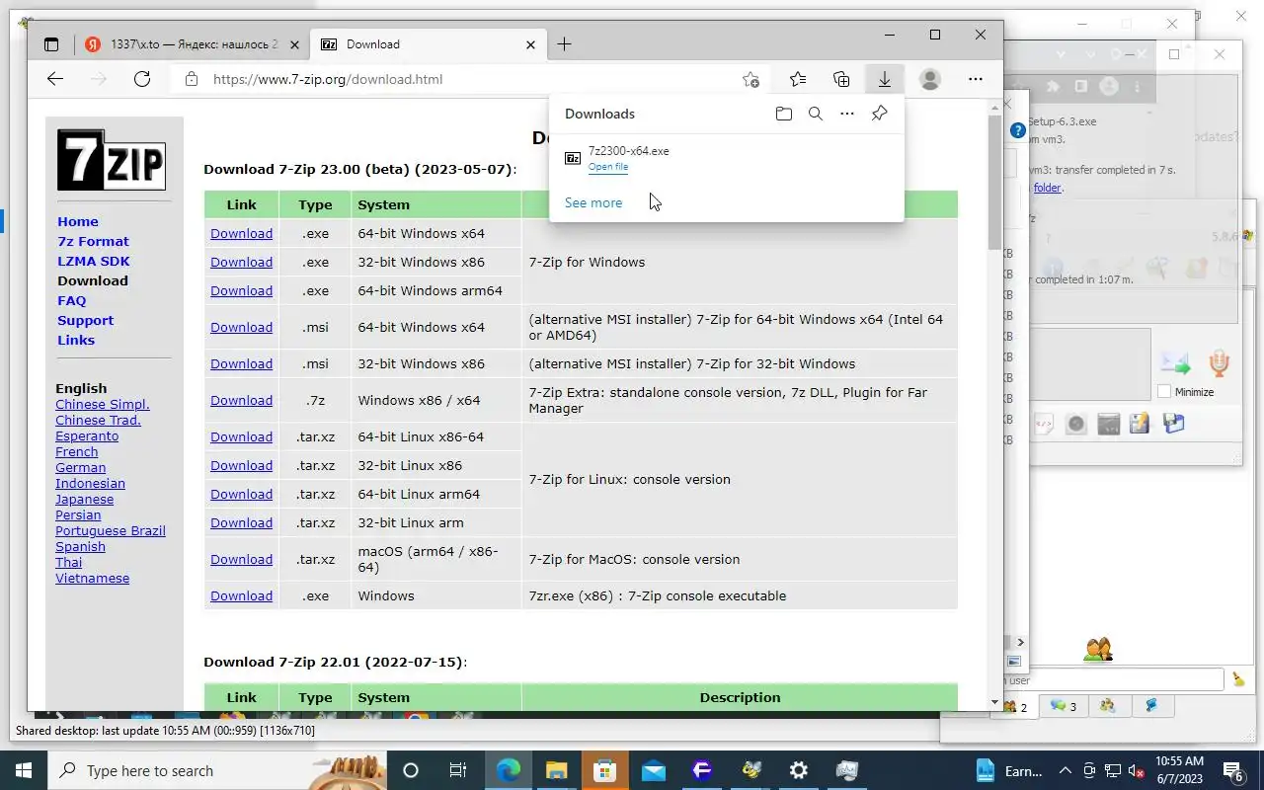Click the user search field in messenger
The width and height of the screenshot is (1264, 790).
tap(1114, 679)
